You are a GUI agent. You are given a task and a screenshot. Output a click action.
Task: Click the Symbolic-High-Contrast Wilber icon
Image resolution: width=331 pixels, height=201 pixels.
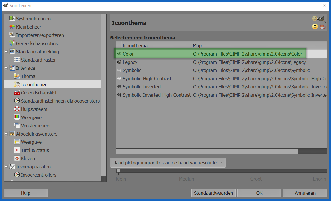[x=119, y=79]
